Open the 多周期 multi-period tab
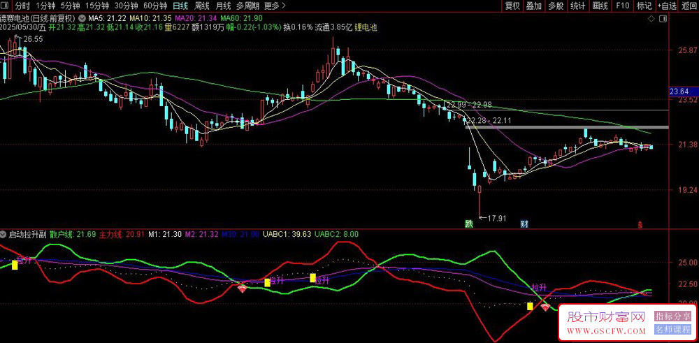 (x=247, y=6)
